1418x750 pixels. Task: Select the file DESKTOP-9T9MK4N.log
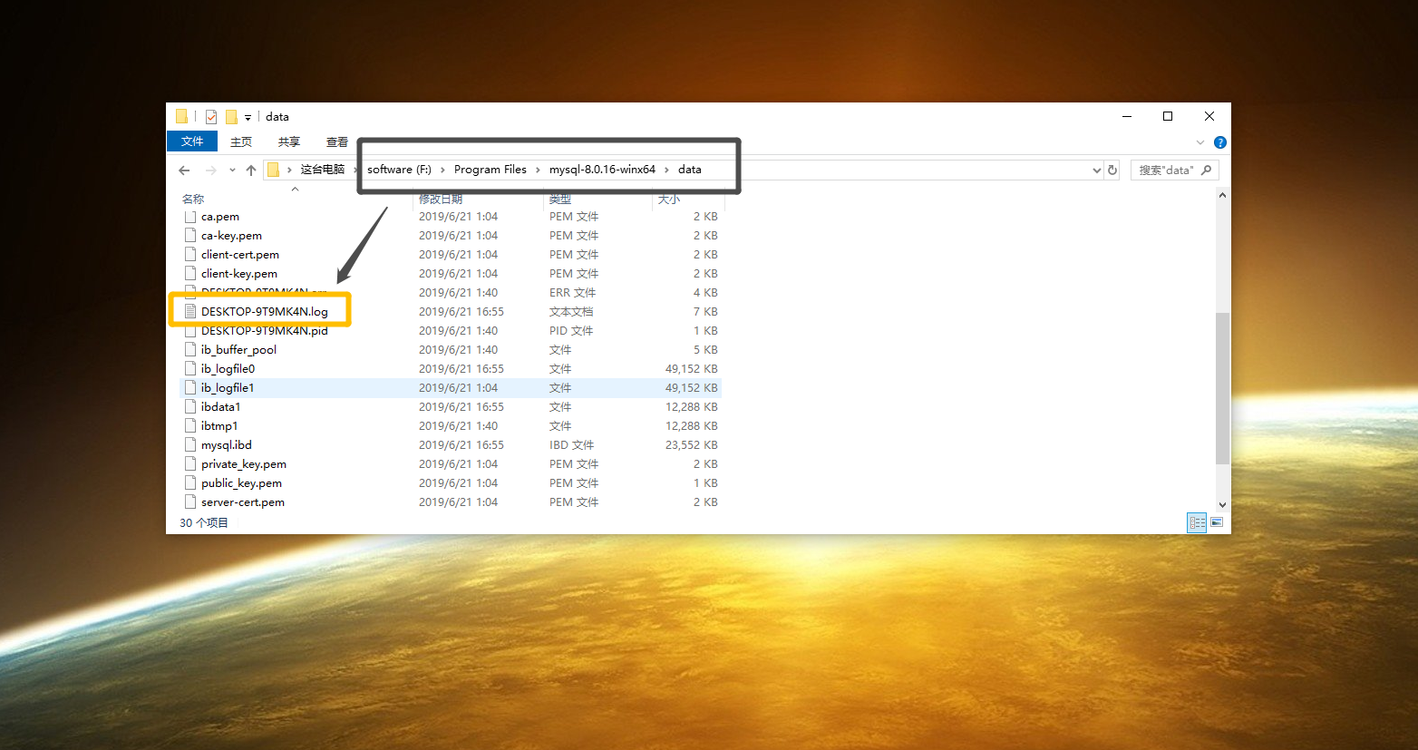tap(265, 312)
